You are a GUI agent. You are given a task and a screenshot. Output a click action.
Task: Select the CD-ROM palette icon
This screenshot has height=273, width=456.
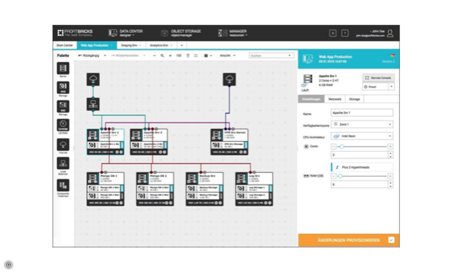pos(63,125)
